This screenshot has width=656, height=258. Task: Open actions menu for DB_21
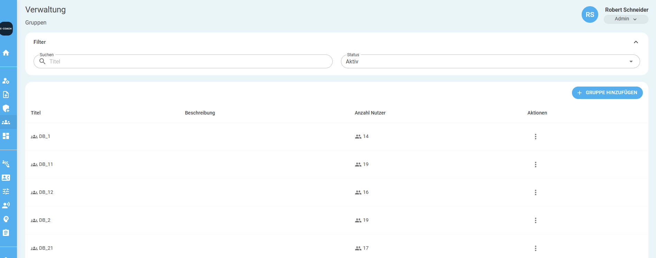pos(536,248)
